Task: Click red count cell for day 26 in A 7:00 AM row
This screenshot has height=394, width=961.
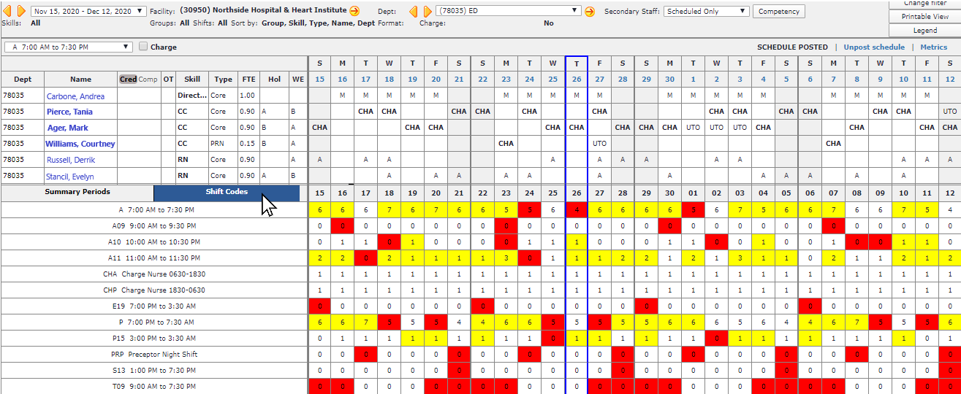Action: tap(577, 210)
